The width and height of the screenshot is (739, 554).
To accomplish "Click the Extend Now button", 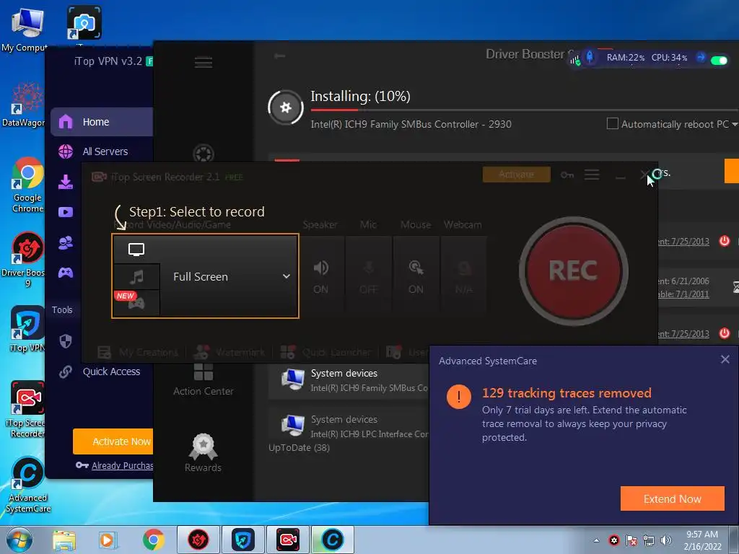I will tap(672, 498).
